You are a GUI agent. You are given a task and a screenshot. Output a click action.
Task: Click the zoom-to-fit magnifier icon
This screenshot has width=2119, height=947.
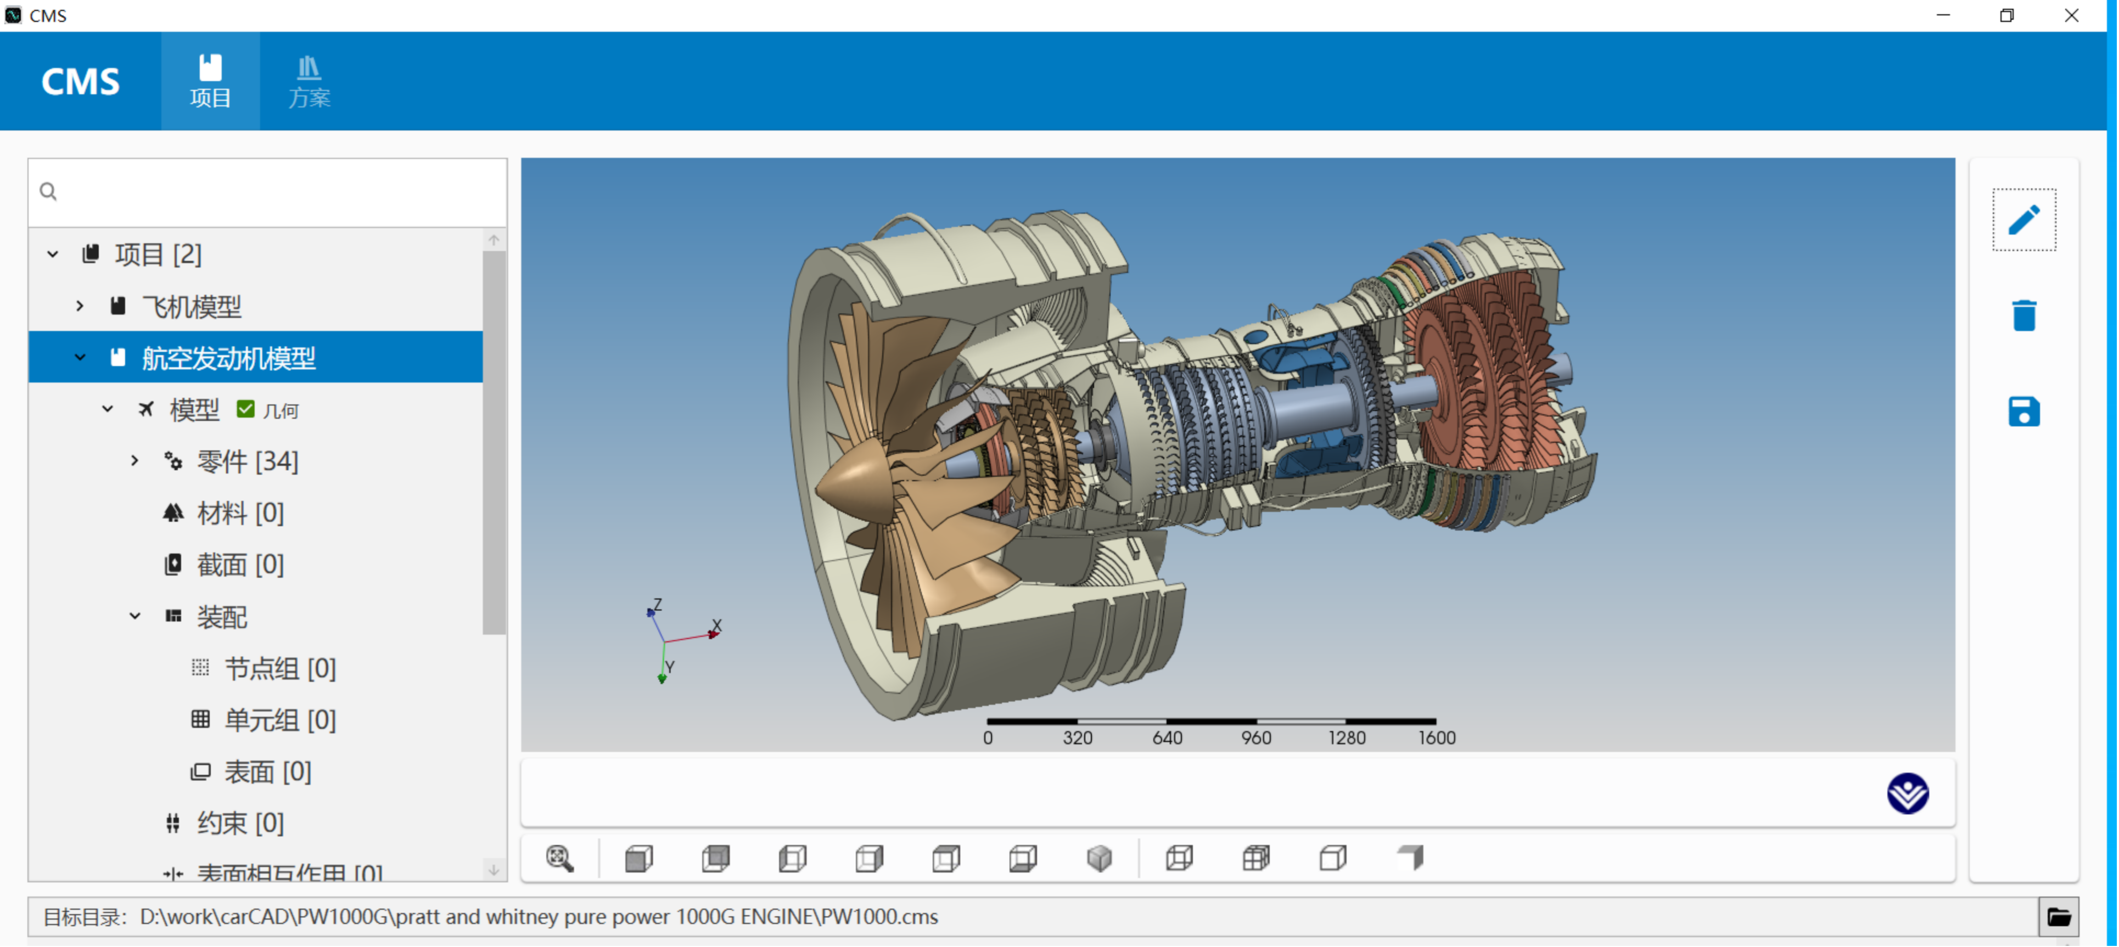tap(559, 858)
